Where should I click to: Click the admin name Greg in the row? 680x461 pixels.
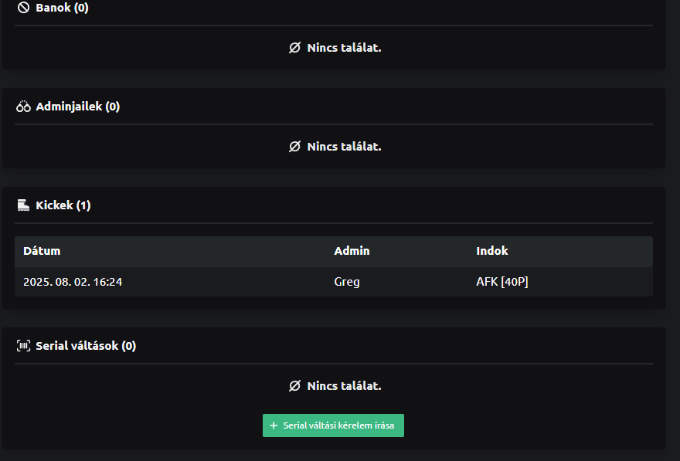(x=347, y=282)
